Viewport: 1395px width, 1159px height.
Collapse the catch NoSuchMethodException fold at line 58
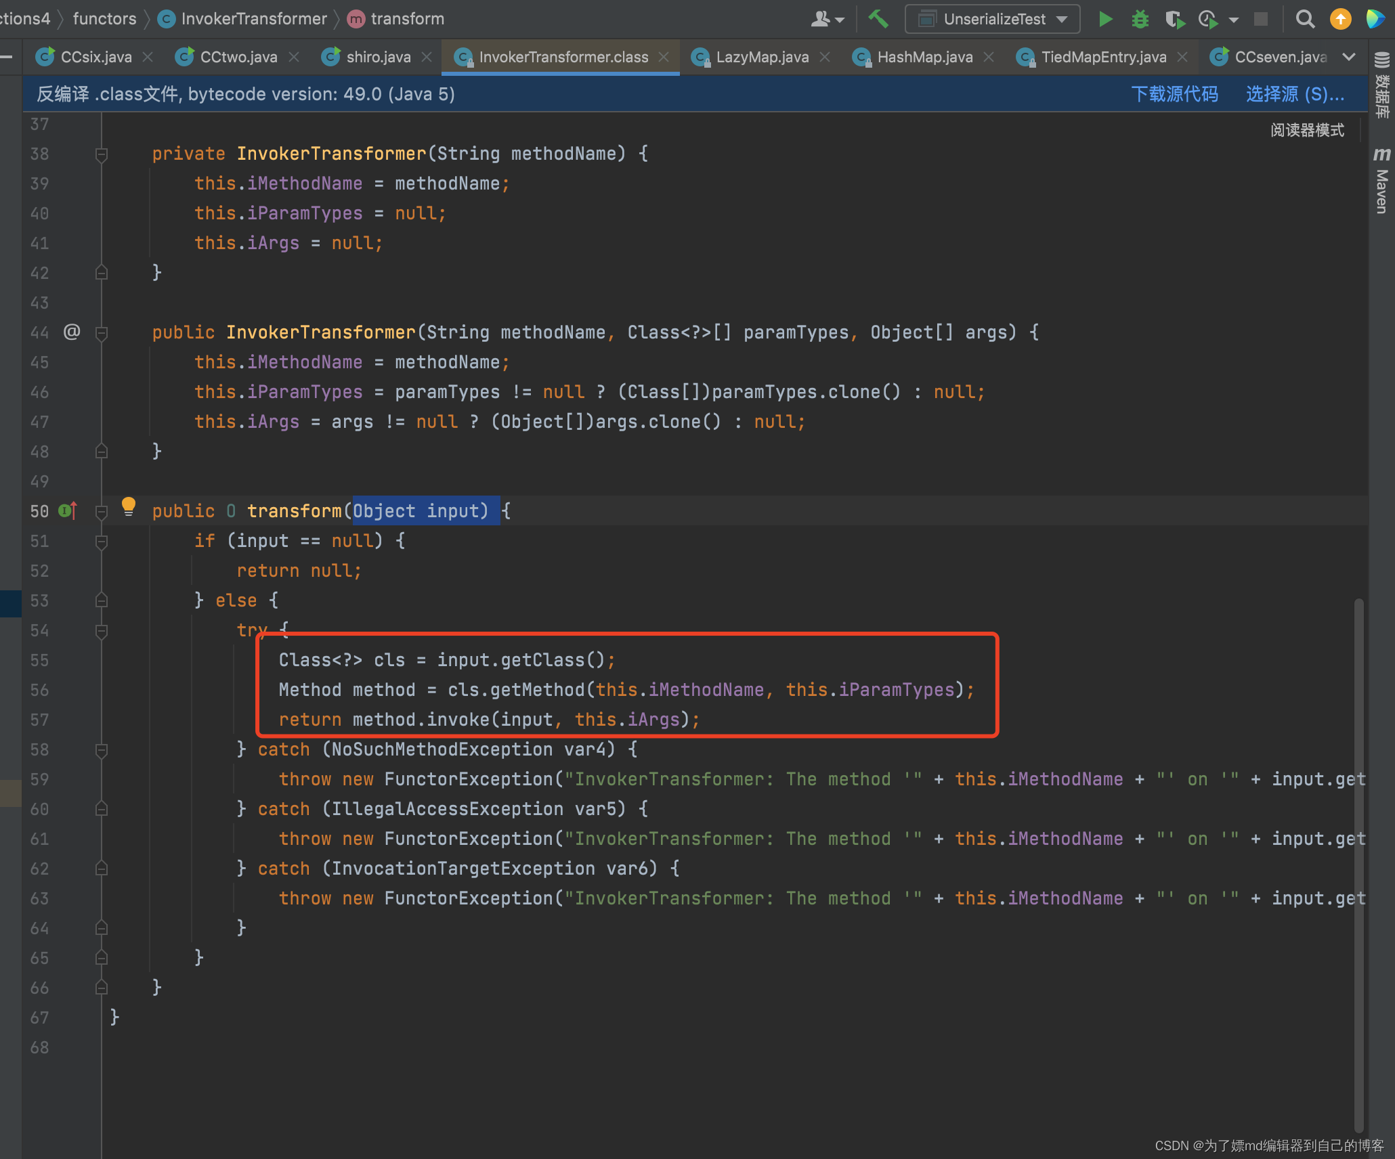(x=102, y=749)
